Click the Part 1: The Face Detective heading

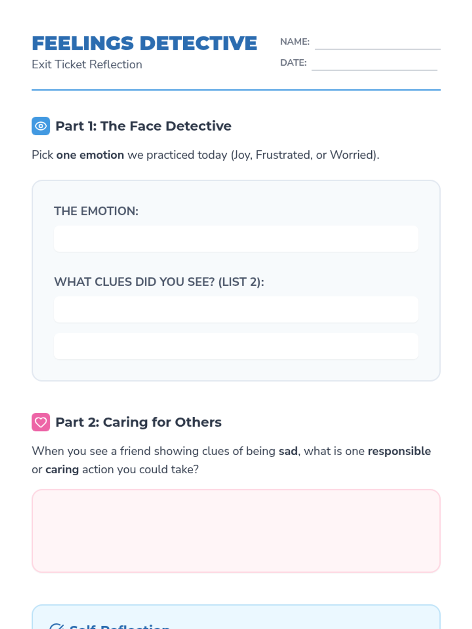[x=143, y=126]
